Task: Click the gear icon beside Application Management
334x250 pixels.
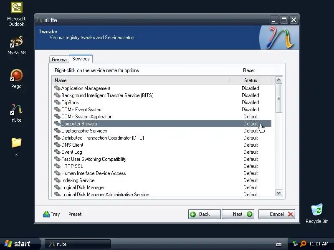Action: click(x=57, y=88)
